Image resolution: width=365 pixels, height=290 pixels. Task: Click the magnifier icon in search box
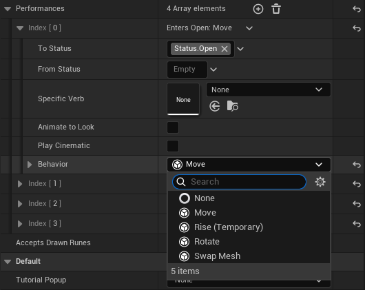[181, 182]
